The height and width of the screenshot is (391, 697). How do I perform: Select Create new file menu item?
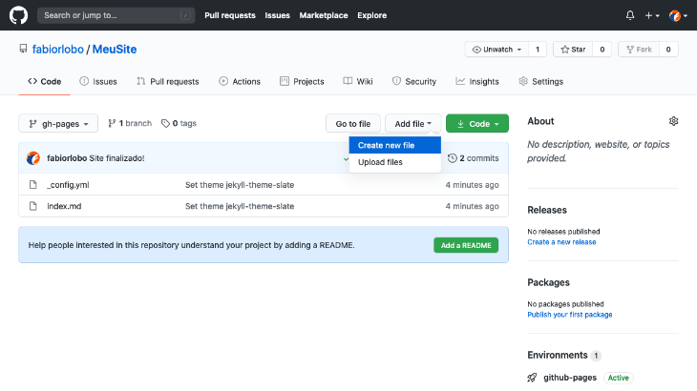coord(394,145)
